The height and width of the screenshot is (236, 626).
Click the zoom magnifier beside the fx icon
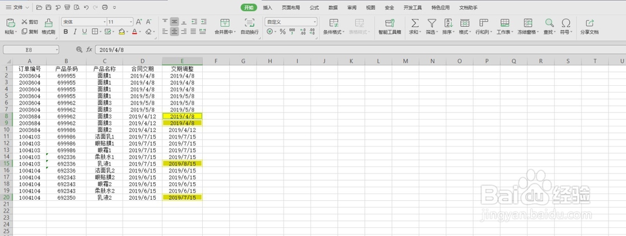point(79,49)
